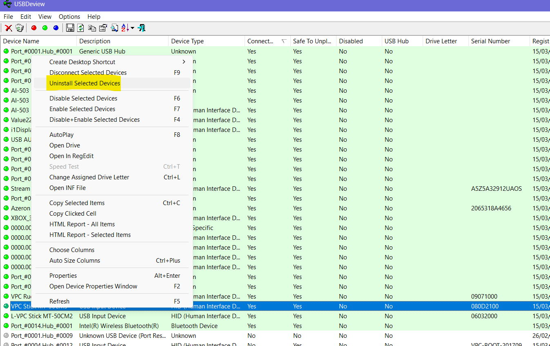Choose Uninstall Selected Devices
Image resolution: width=550 pixels, height=346 pixels.
click(x=85, y=83)
